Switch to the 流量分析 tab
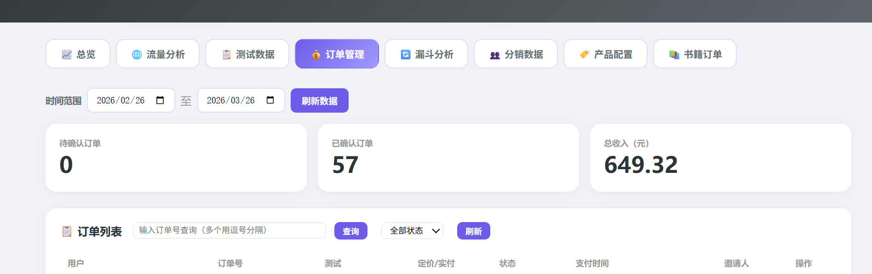This screenshot has width=872, height=274. [158, 54]
